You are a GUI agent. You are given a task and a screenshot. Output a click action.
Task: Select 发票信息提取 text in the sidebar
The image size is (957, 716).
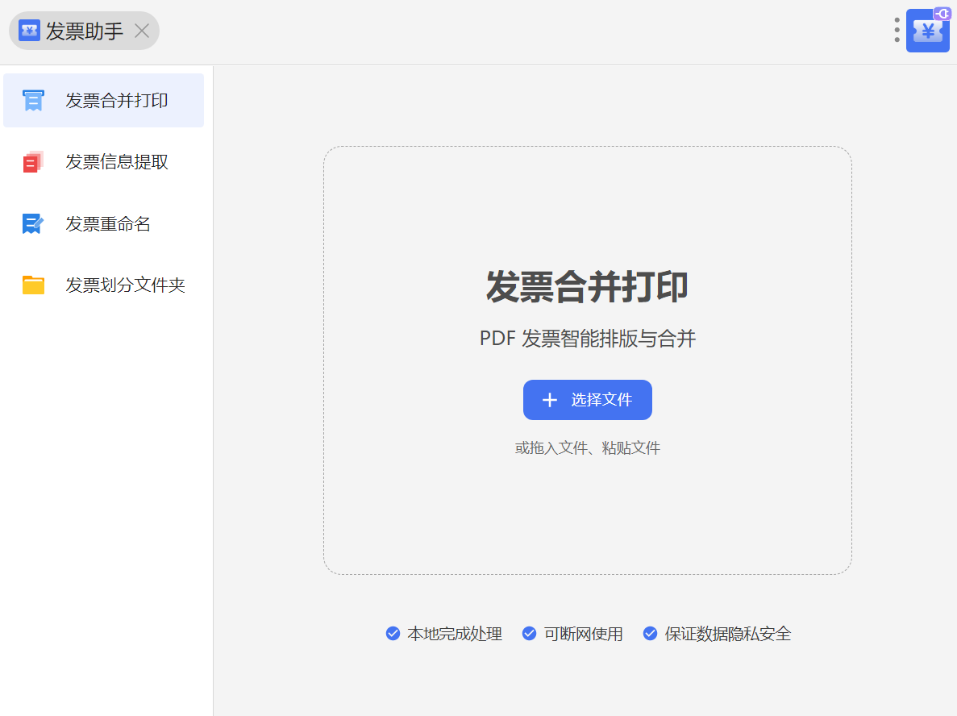pyautogui.click(x=117, y=162)
